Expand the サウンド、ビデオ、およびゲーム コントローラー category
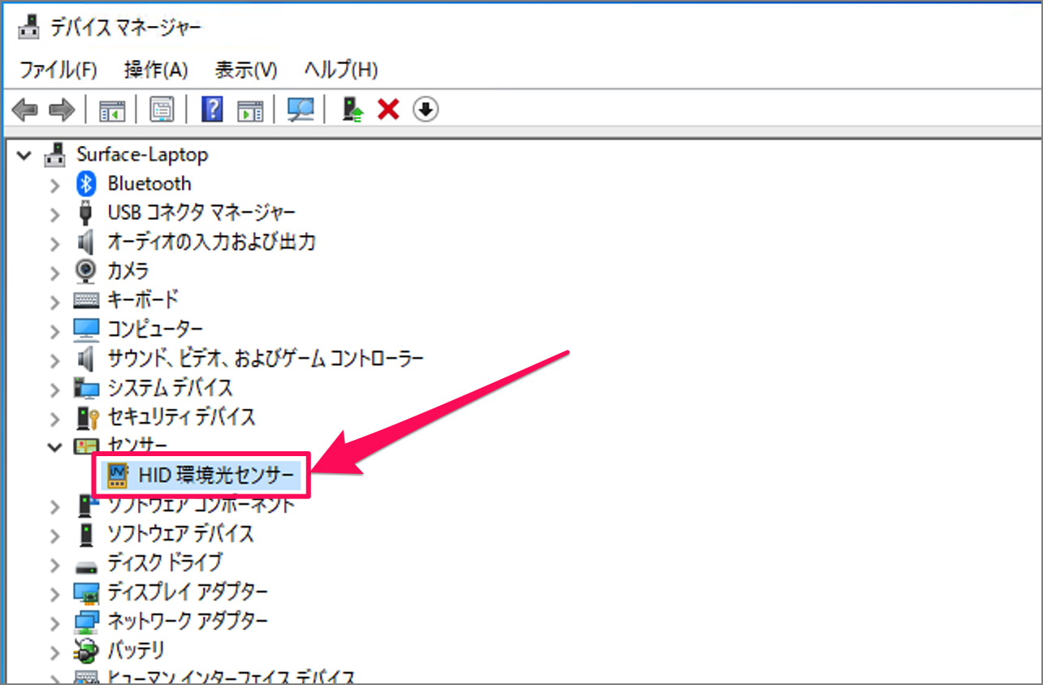 click(54, 360)
